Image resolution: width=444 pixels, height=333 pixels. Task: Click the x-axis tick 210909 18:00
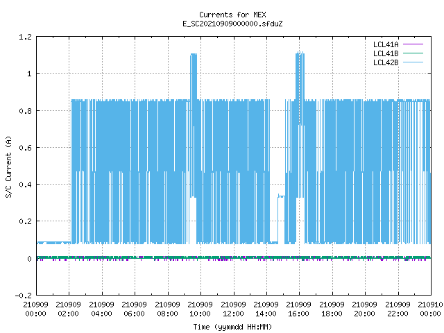332,309
